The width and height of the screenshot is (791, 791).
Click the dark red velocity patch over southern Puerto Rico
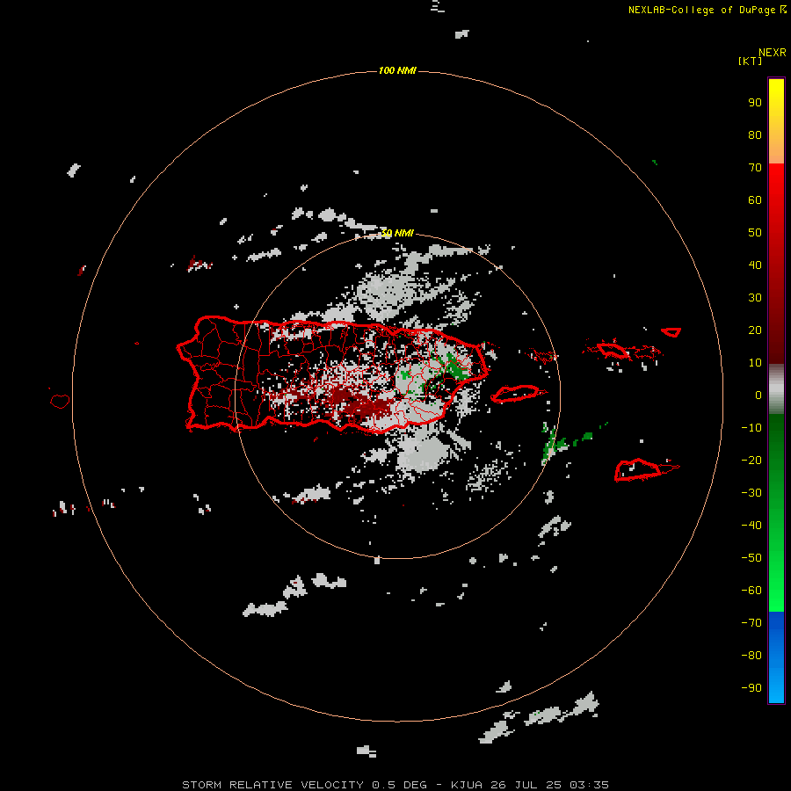click(x=360, y=403)
